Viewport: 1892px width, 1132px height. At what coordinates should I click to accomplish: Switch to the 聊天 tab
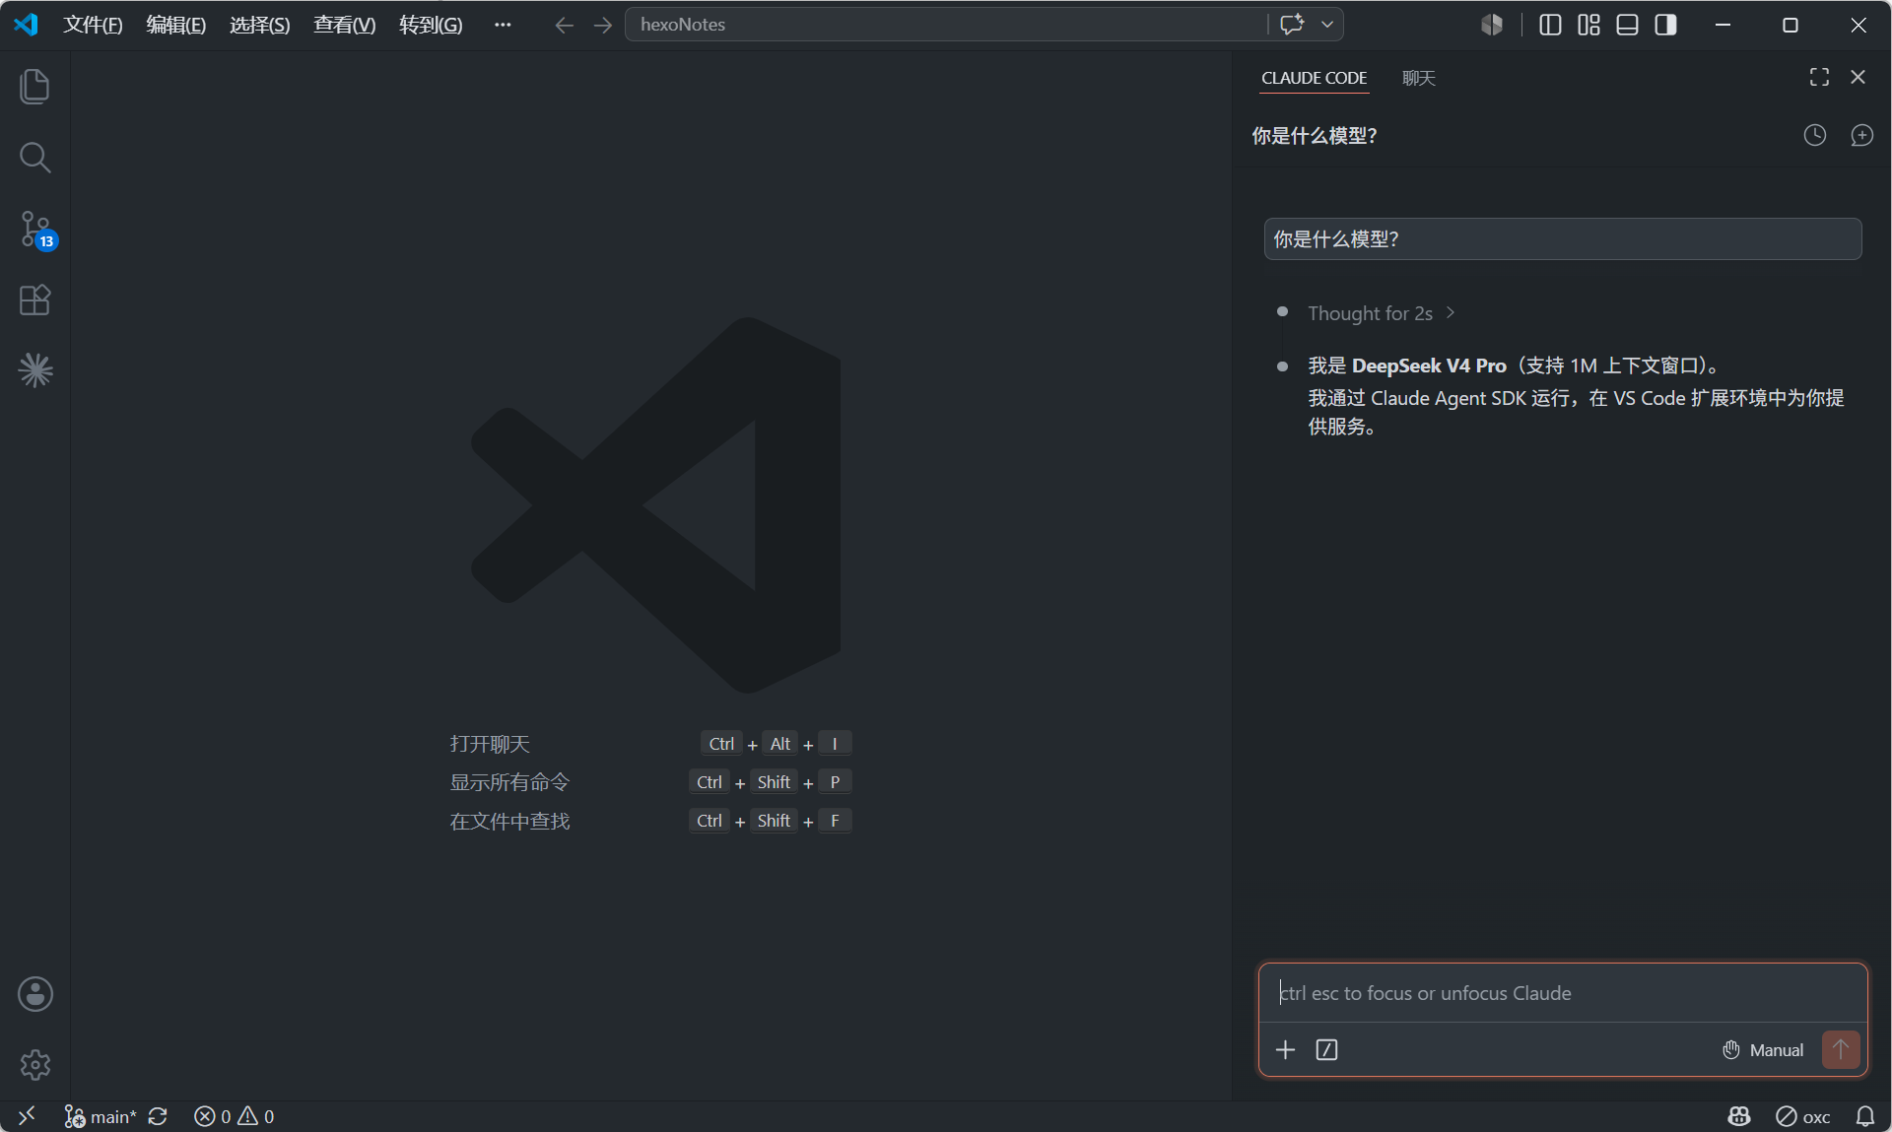1419,78
